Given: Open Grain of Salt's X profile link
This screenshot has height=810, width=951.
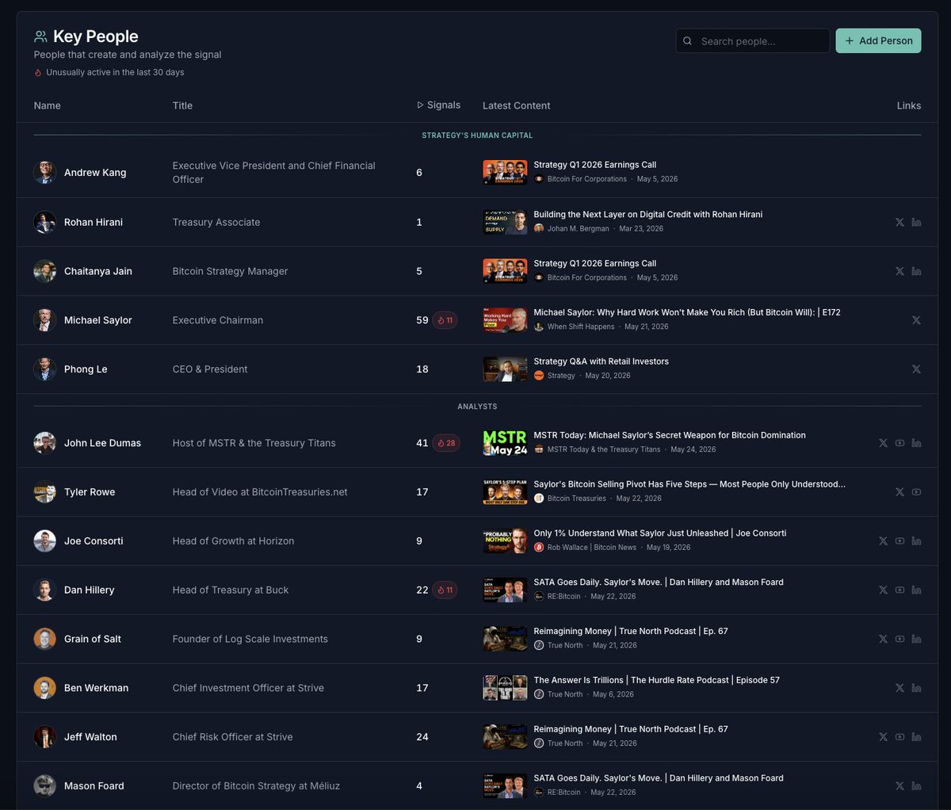Looking at the screenshot, I should [883, 639].
